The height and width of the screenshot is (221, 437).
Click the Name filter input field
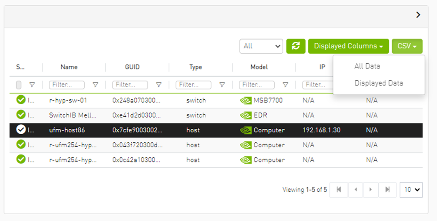66,85
